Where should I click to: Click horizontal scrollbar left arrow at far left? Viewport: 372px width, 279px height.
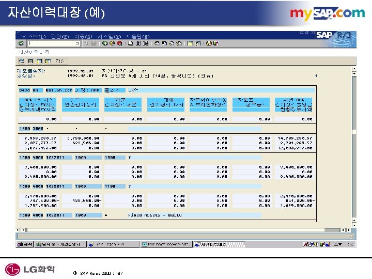pos(18,230)
